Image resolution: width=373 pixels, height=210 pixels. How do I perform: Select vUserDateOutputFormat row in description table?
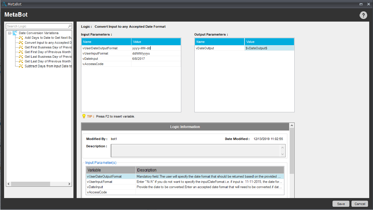click(x=185, y=176)
